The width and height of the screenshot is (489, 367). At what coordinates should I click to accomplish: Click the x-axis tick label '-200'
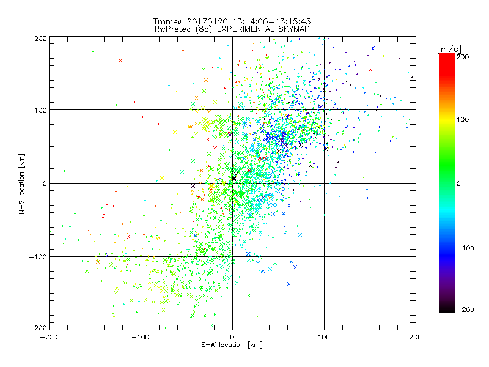pos(49,337)
